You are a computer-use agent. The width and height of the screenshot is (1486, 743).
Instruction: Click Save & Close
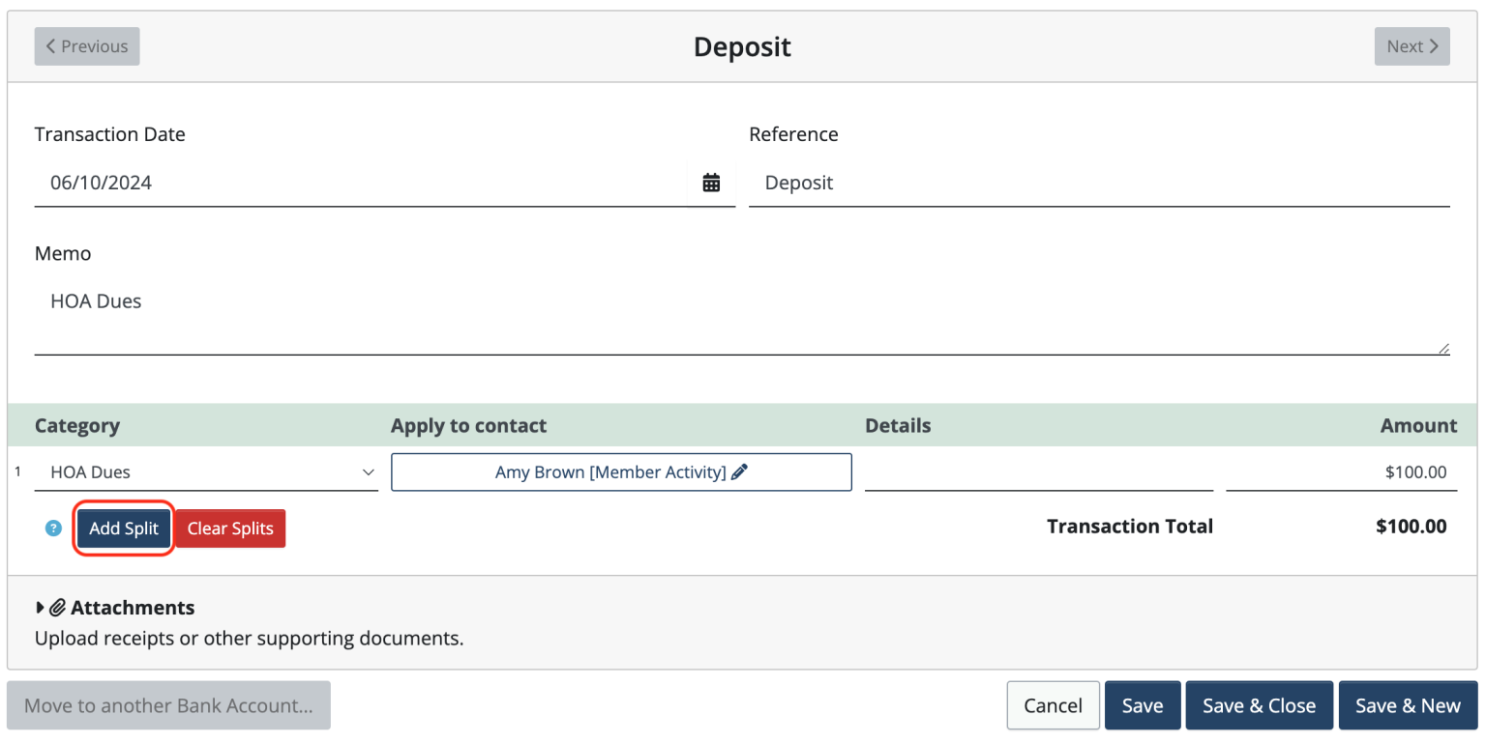click(1259, 705)
